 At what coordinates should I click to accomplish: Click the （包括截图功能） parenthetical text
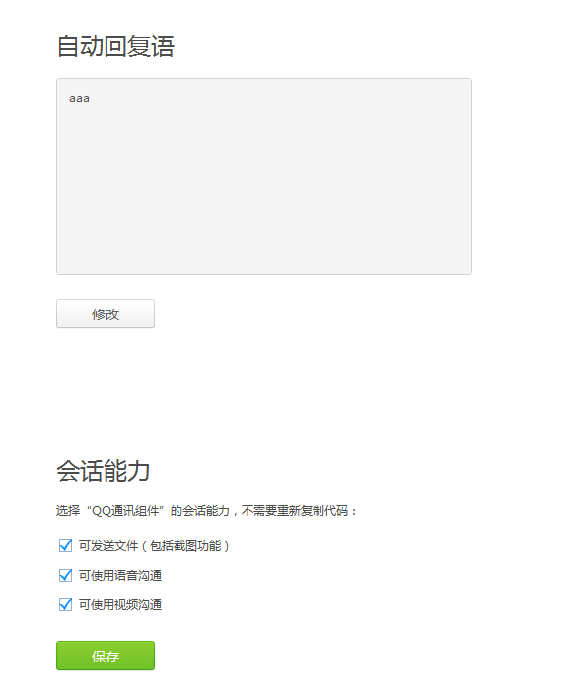click(185, 546)
